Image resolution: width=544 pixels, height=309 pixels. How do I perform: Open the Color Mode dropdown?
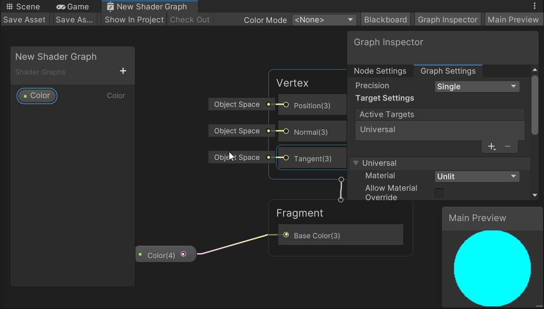pos(324,20)
